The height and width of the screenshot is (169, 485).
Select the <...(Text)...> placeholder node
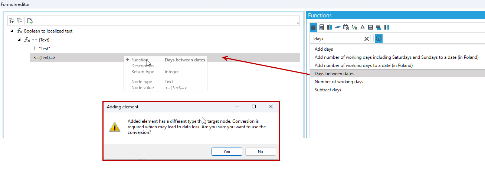[x=45, y=57]
